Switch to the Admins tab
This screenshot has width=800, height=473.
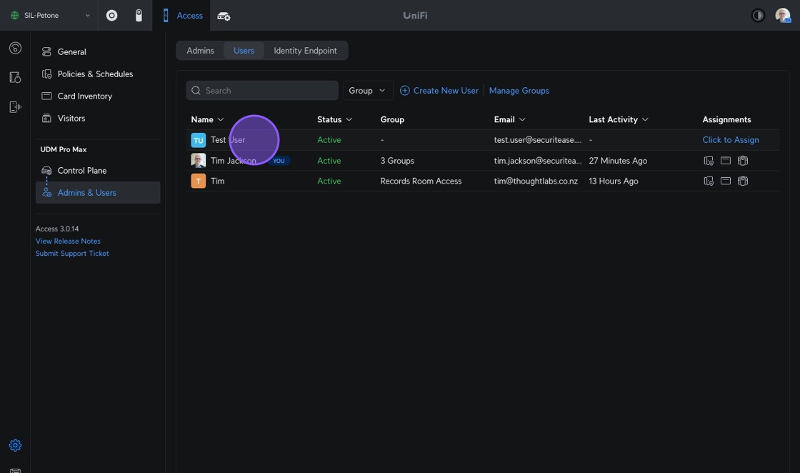click(x=200, y=51)
